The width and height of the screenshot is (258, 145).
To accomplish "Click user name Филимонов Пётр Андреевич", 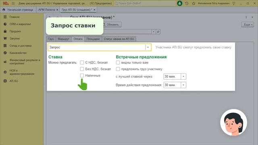I will (214, 3).
